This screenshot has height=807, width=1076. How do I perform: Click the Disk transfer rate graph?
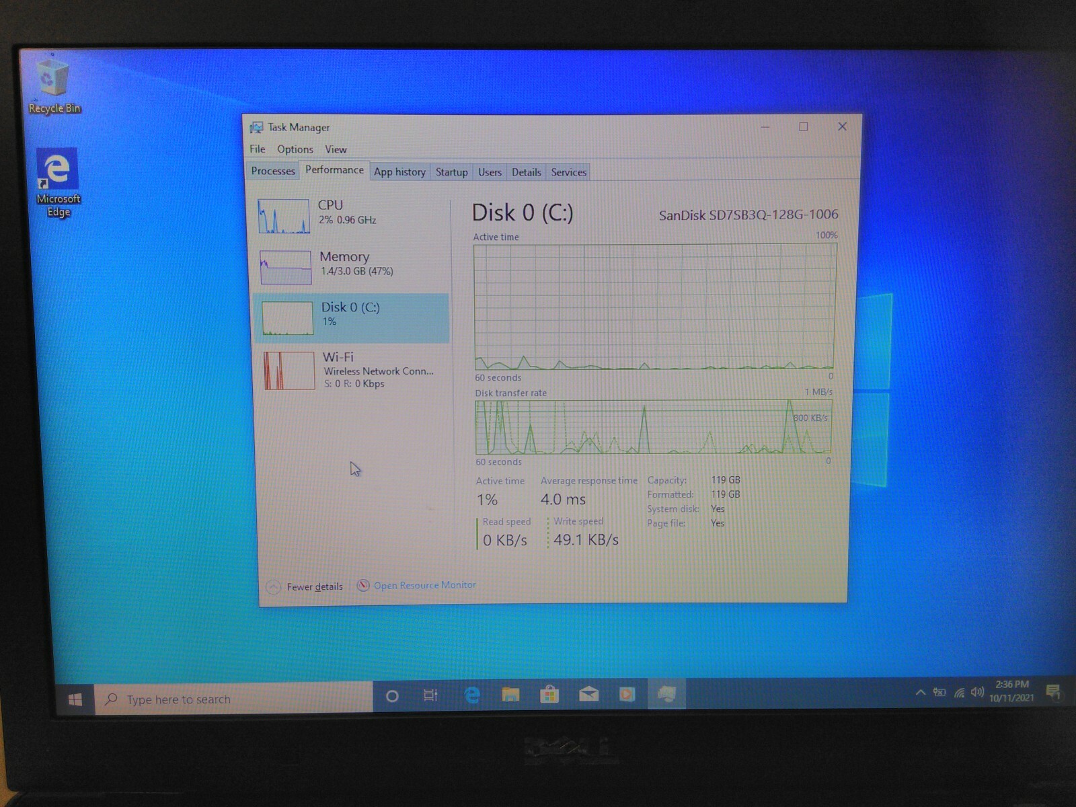(x=653, y=427)
